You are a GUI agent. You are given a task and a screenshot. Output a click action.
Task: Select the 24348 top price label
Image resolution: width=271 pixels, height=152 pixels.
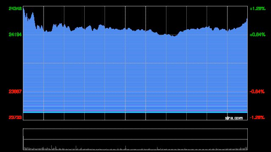click(15, 8)
